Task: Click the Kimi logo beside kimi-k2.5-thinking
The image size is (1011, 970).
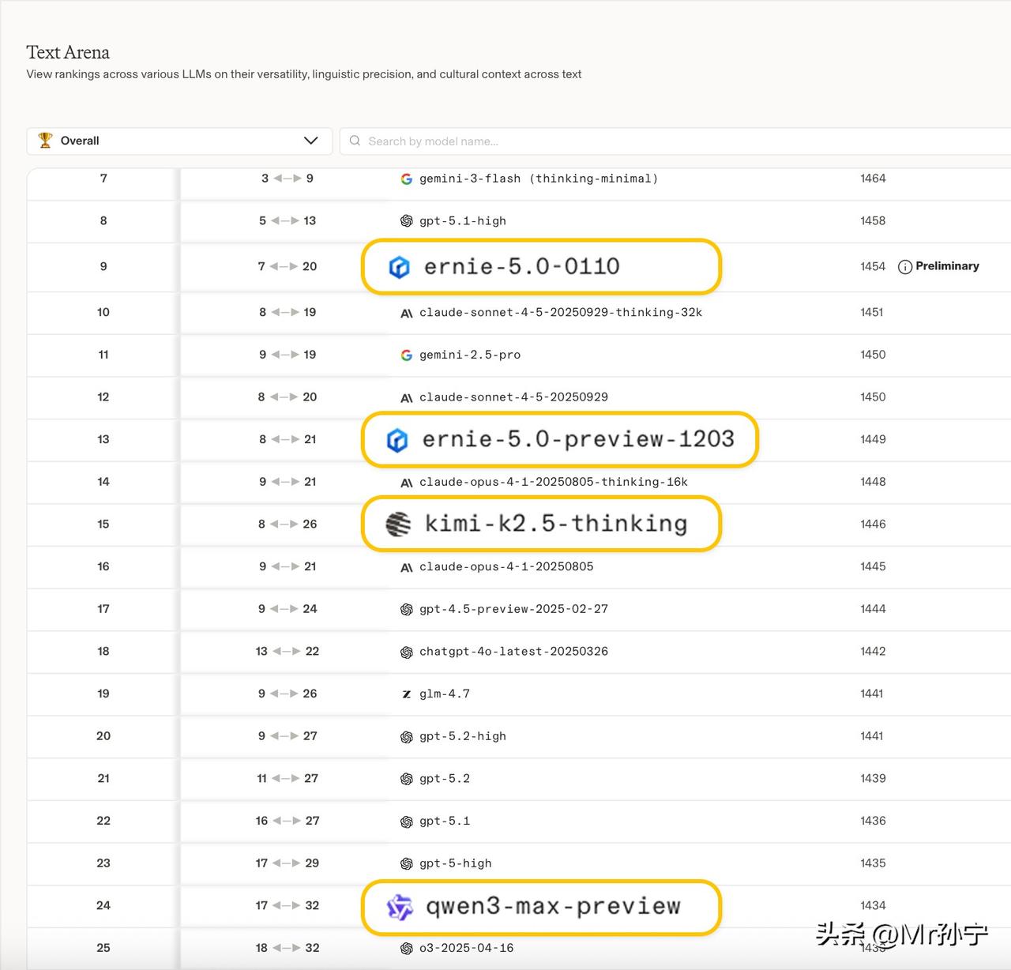Action: click(x=399, y=524)
